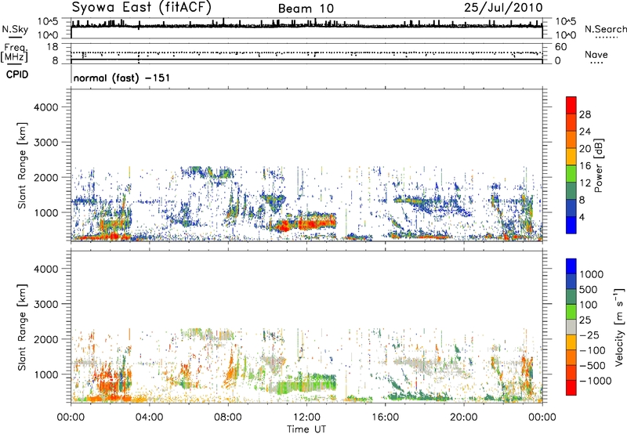
Task: Select the '08:00' time axis tick label
Action: (228, 418)
